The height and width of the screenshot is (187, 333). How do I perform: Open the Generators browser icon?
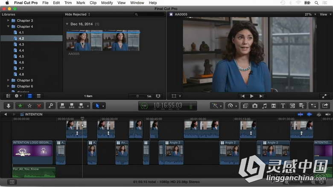pos(292,106)
